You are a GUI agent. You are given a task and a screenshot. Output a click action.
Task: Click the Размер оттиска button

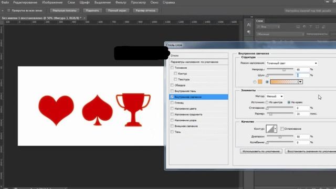pyautogui.click(x=145, y=10)
